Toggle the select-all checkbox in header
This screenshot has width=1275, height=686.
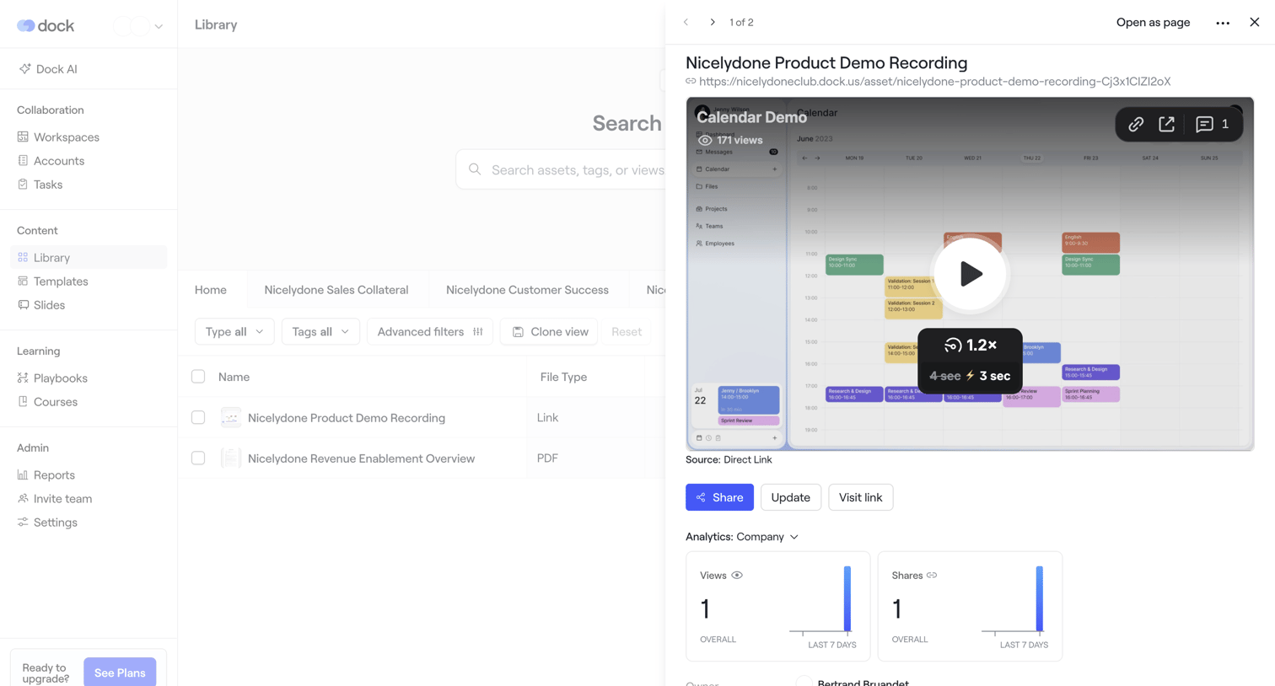point(198,377)
